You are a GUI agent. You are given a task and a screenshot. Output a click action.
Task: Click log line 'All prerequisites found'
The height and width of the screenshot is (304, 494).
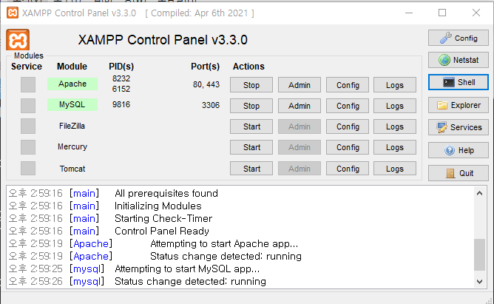coord(166,193)
